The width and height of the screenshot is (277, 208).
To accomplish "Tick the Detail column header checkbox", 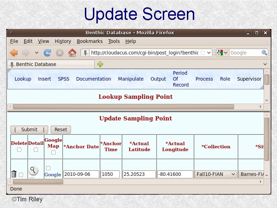I will [x=36, y=150].
